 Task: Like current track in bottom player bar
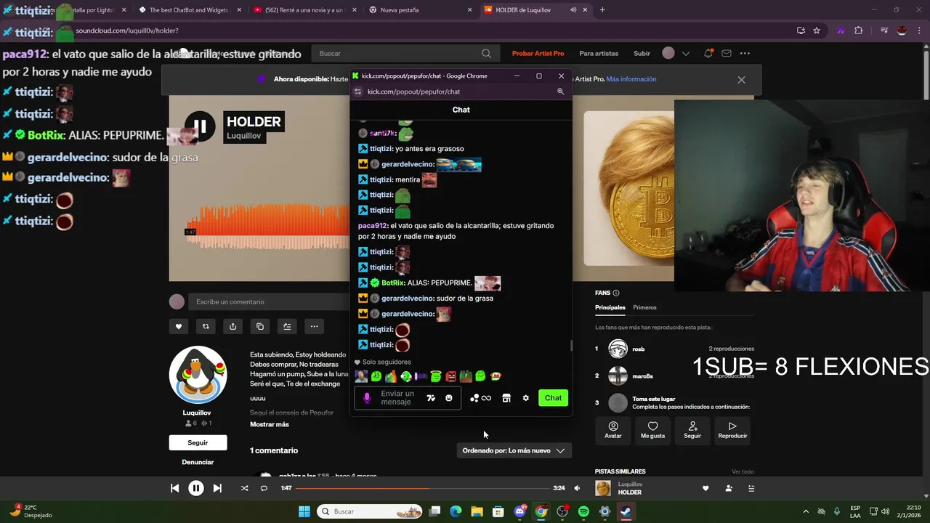705,488
